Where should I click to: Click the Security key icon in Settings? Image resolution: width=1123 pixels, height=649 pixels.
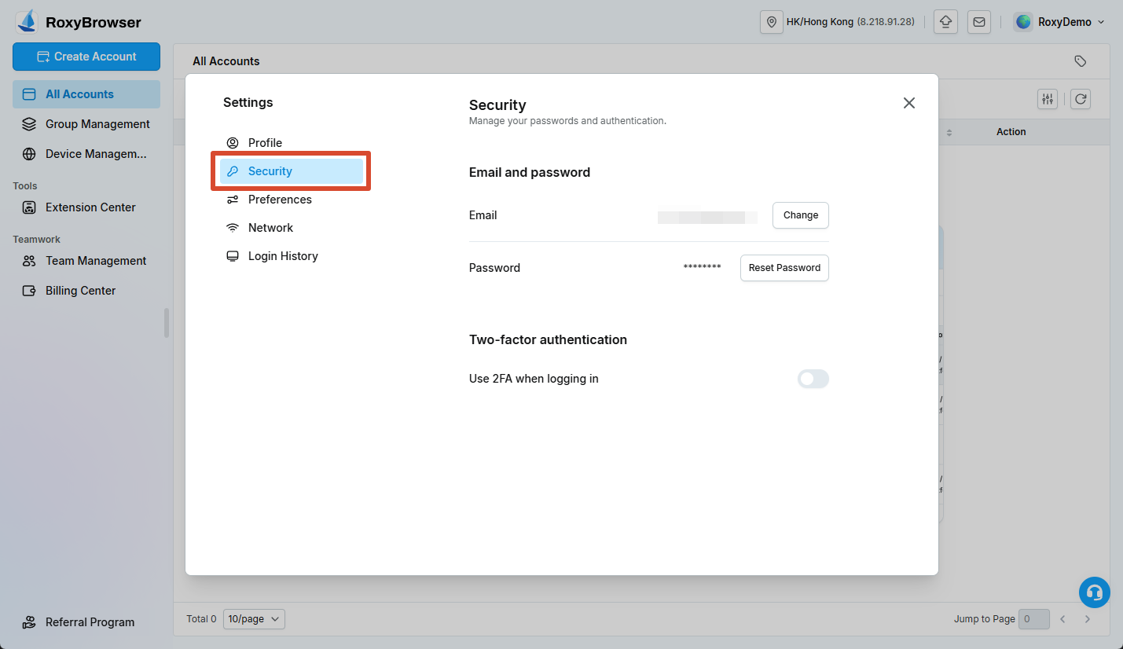point(233,171)
